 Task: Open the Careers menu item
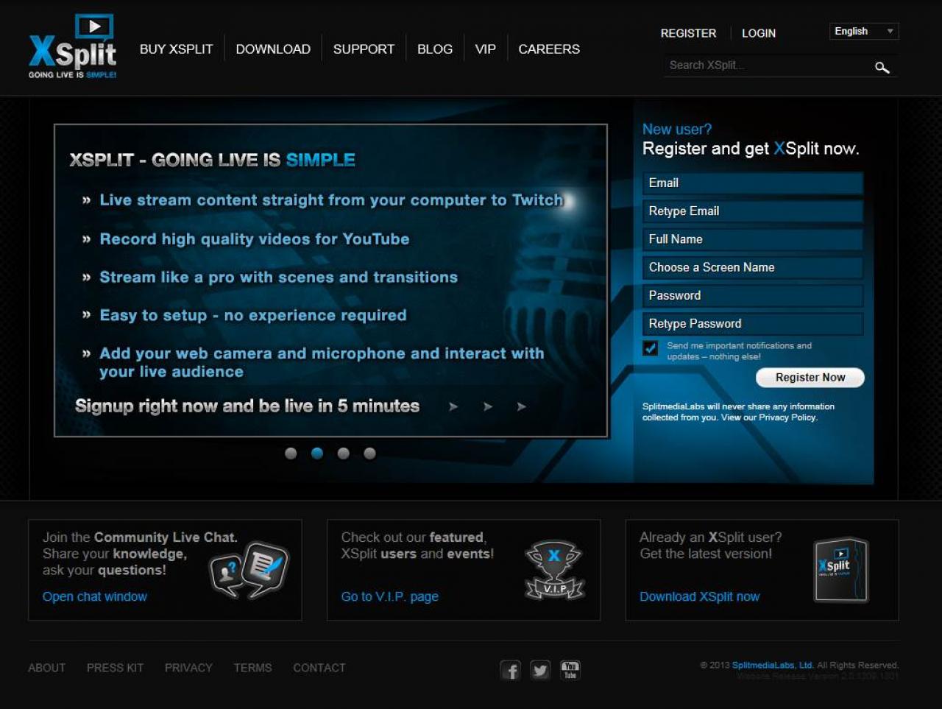[x=549, y=49]
